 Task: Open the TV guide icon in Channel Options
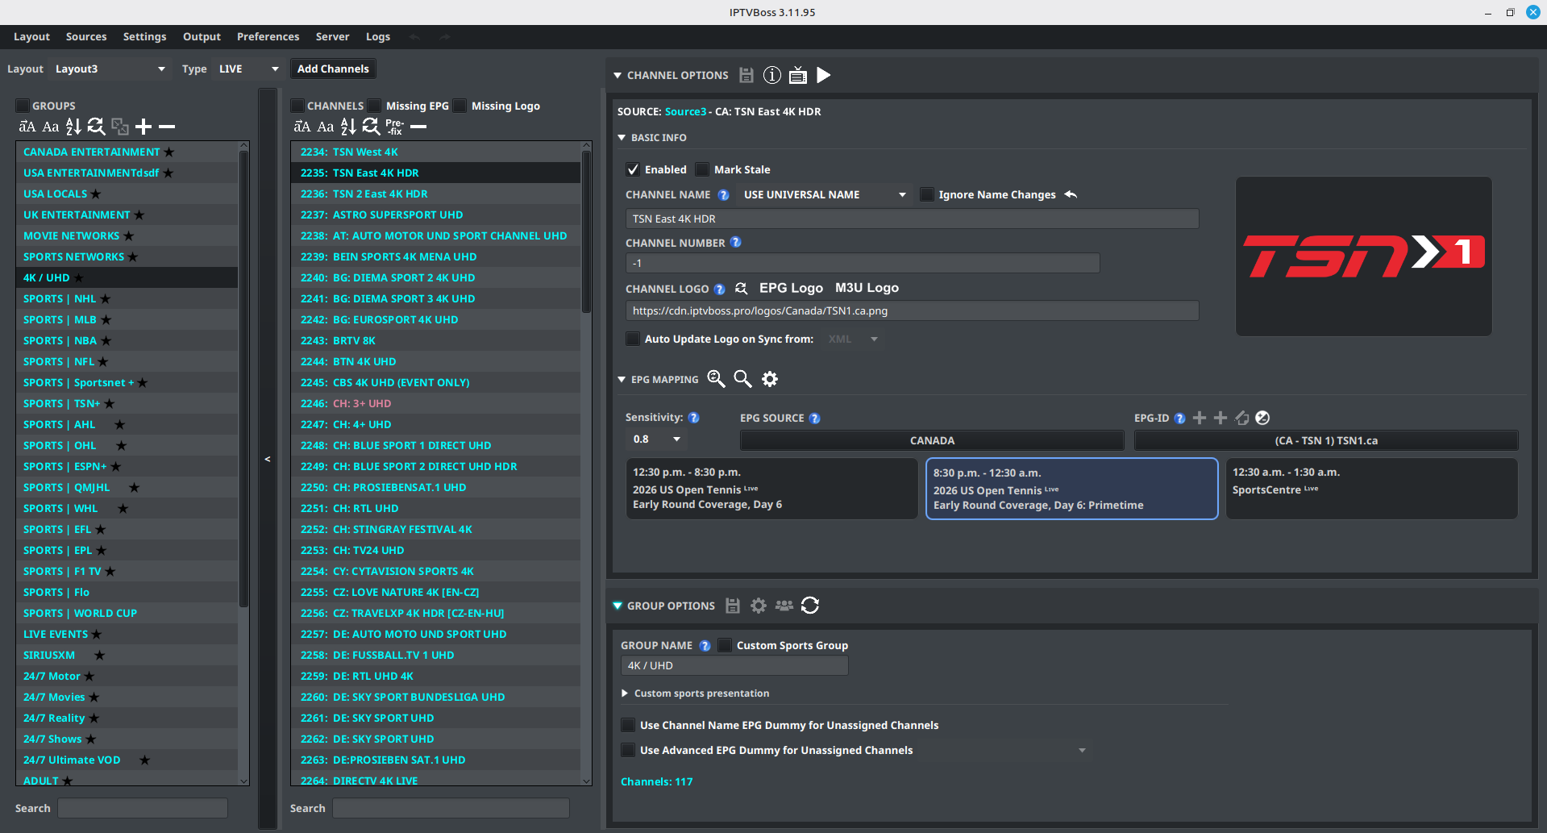pos(798,75)
